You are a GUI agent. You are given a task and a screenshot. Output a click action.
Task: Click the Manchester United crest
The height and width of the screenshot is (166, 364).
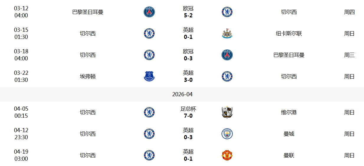click(227, 155)
